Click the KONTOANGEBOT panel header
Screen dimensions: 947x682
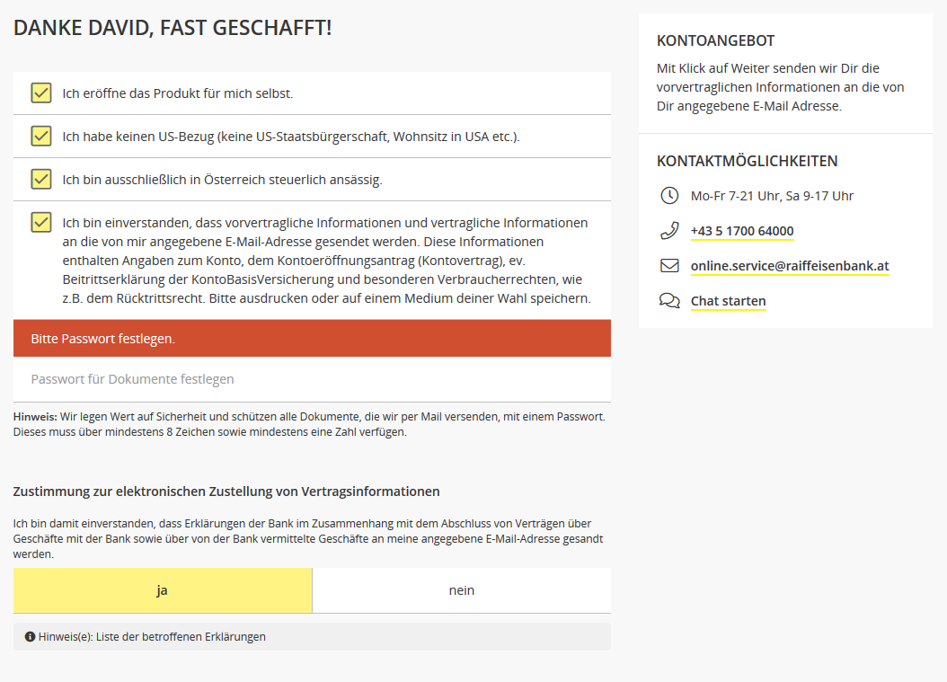click(x=716, y=40)
